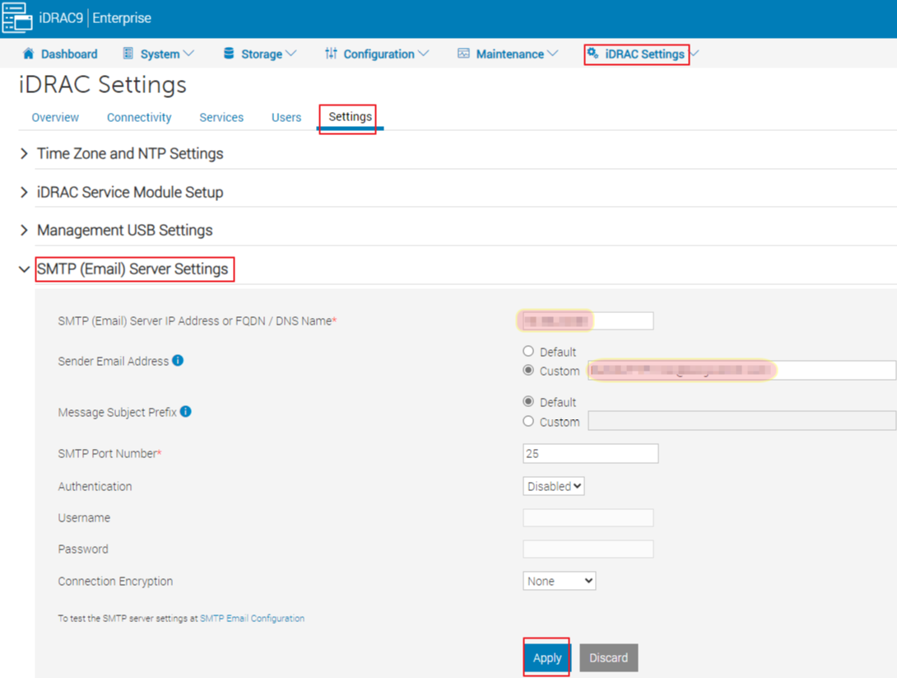Click the System menu icon
This screenshot has height=678, width=897.
[x=128, y=54]
